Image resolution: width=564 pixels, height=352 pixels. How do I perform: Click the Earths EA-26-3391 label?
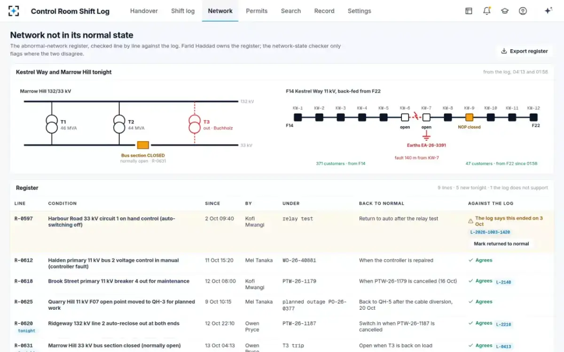426,145
